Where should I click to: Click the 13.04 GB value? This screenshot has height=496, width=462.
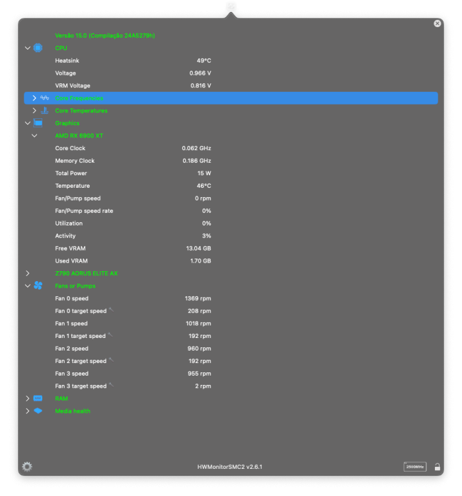pyautogui.click(x=198, y=248)
